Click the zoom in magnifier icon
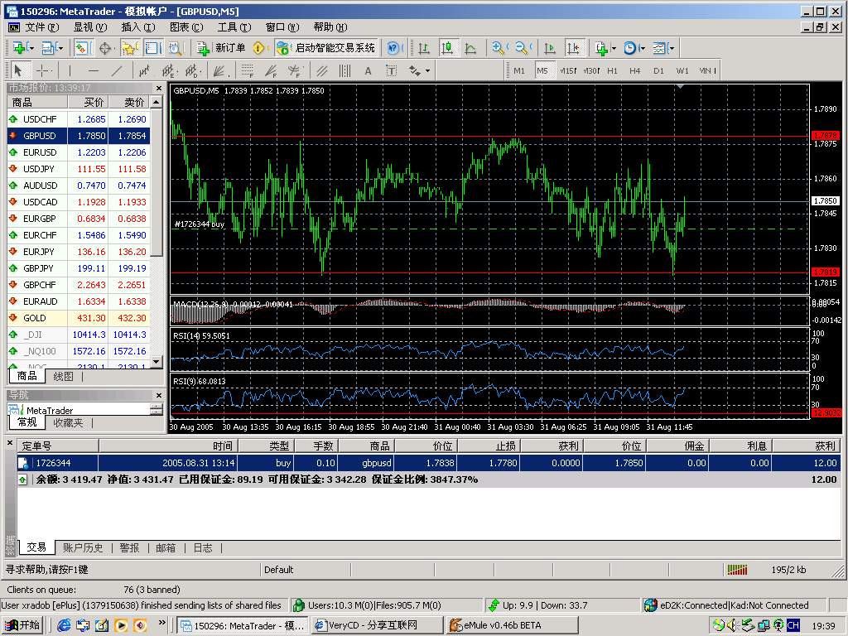The width and height of the screenshot is (848, 636). point(498,48)
